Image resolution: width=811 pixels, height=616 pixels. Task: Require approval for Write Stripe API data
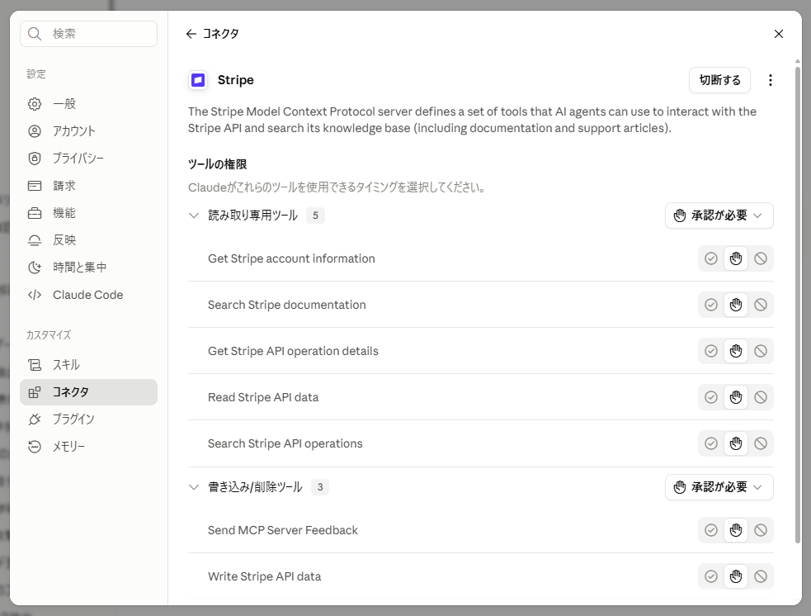pos(735,576)
